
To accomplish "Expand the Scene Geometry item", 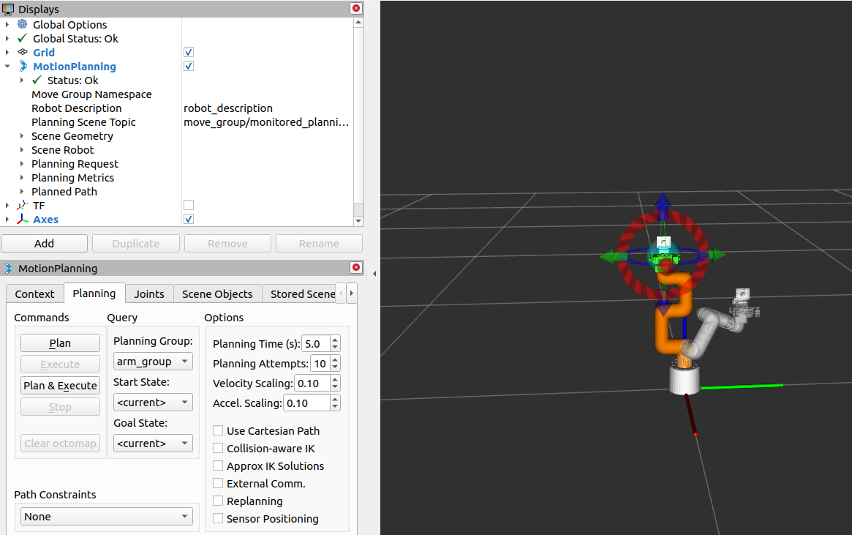I will pyautogui.click(x=22, y=136).
